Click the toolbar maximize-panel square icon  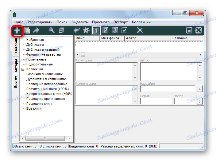click(x=189, y=30)
